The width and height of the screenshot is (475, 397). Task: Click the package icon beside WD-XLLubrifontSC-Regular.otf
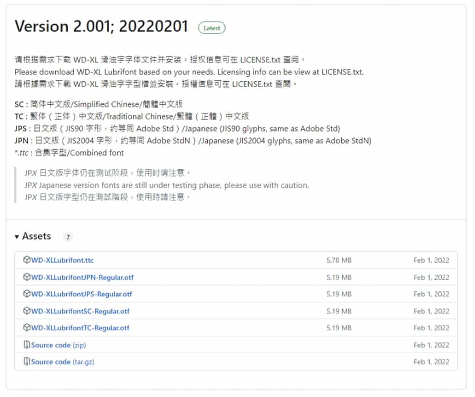[x=26, y=311]
